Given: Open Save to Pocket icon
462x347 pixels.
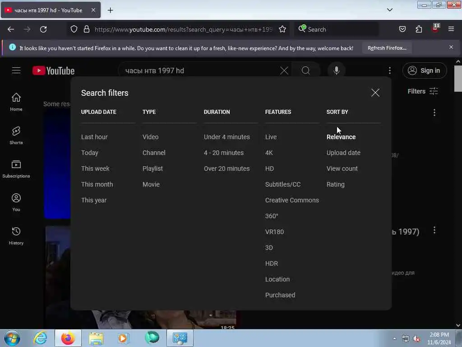Looking at the screenshot, I should [402, 29].
